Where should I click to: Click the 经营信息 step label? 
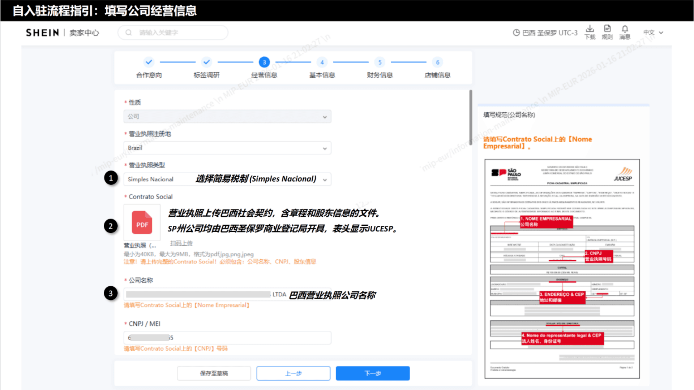(264, 75)
